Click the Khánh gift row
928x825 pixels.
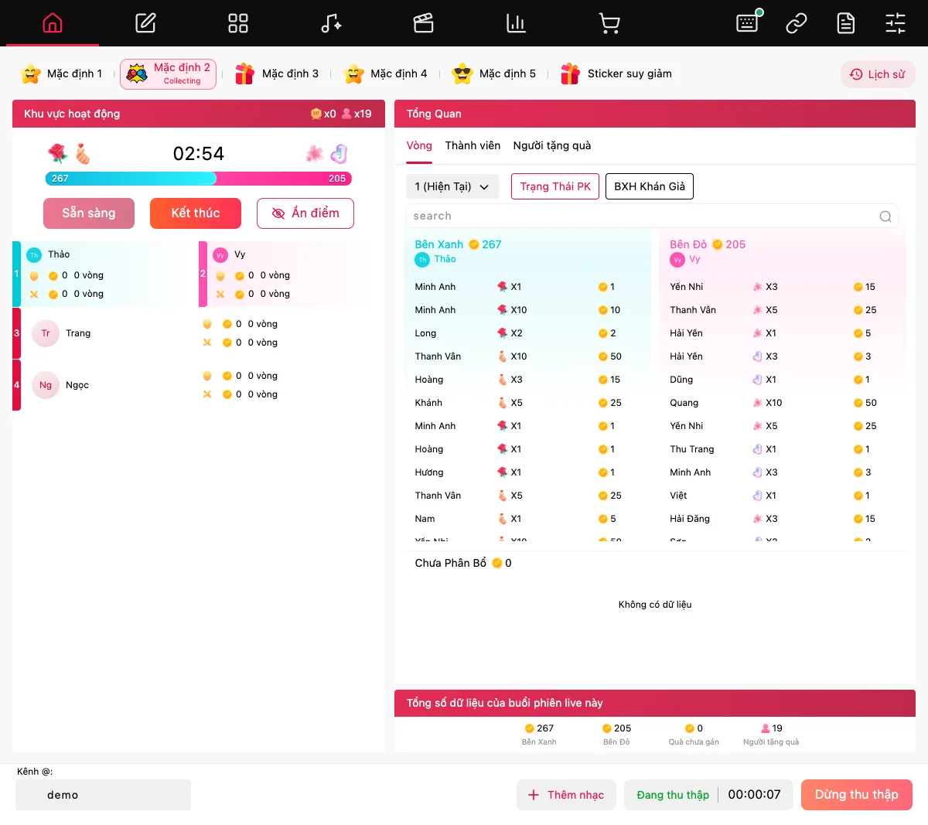point(529,403)
